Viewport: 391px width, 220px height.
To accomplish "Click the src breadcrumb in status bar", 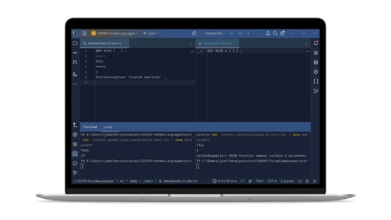I will click(122, 181).
